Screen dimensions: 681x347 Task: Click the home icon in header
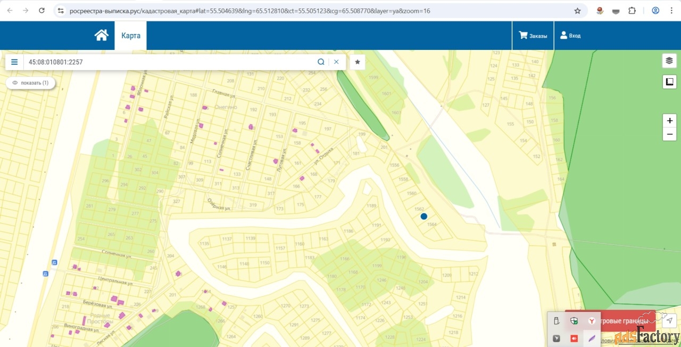tap(101, 36)
